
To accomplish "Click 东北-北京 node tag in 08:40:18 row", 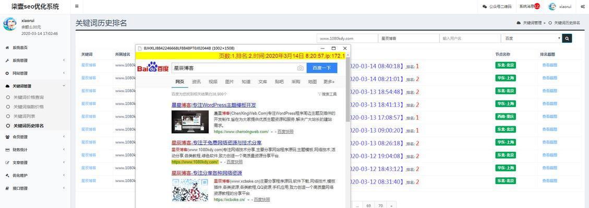I will pos(505,65).
